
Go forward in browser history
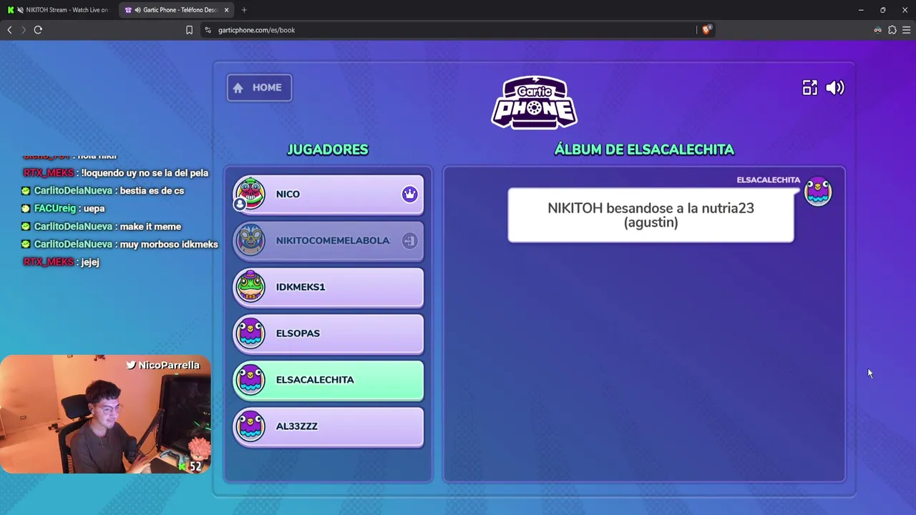(23, 30)
